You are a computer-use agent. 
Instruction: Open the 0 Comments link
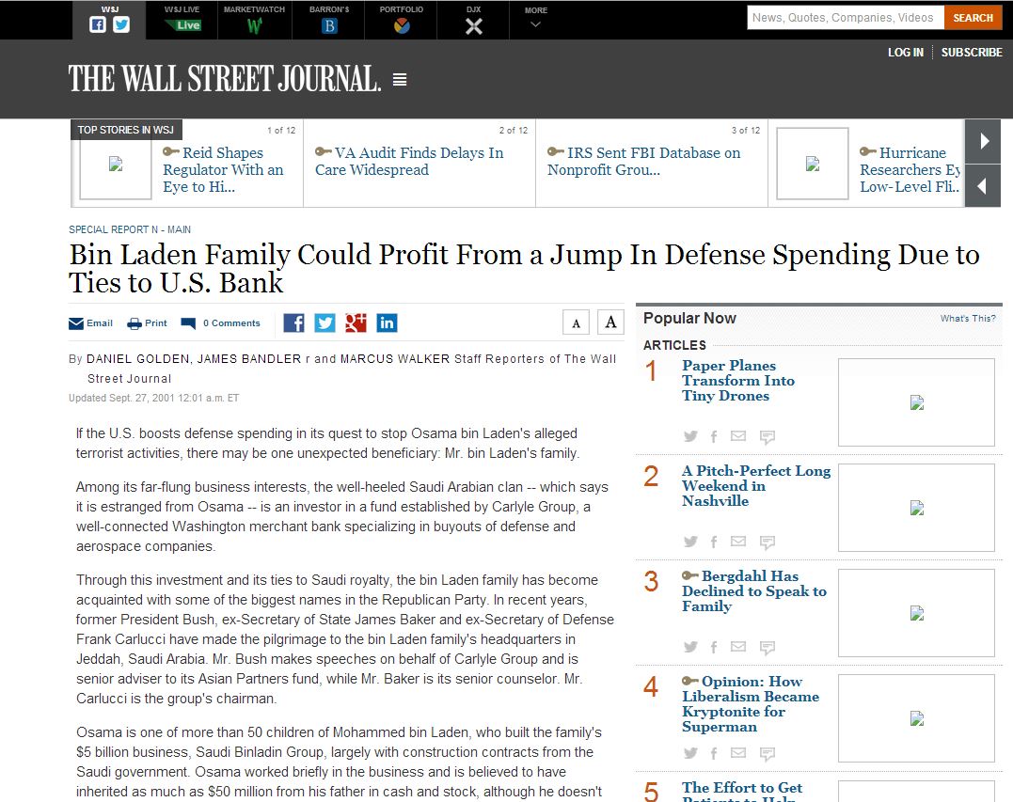[x=221, y=323]
